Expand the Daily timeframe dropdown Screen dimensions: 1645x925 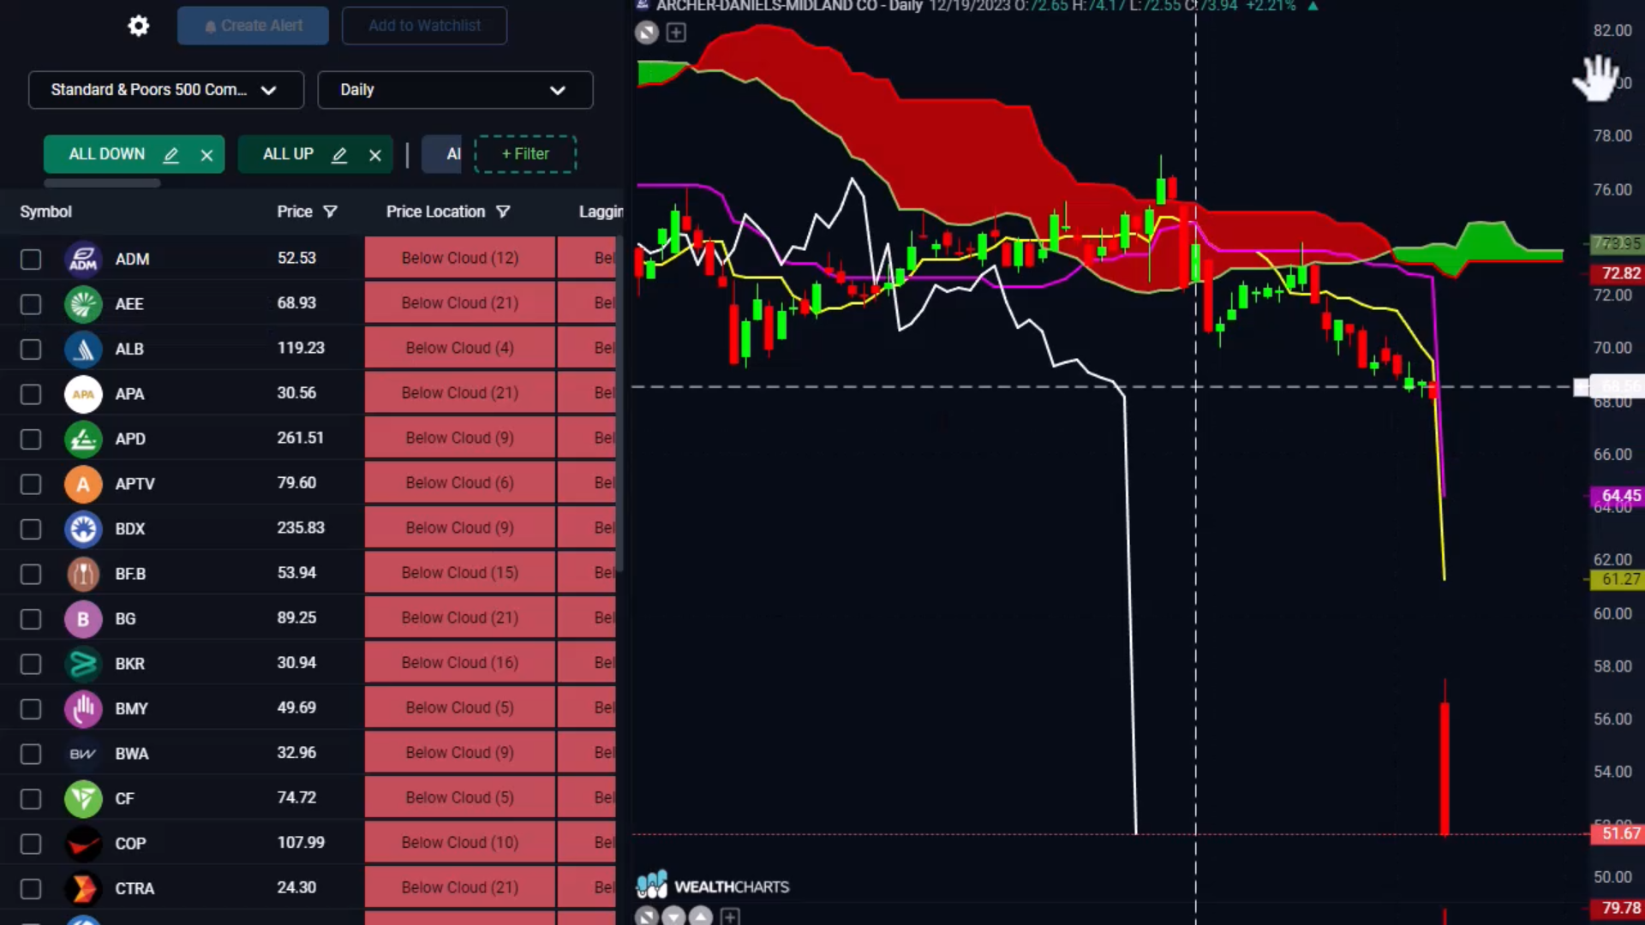tap(454, 90)
